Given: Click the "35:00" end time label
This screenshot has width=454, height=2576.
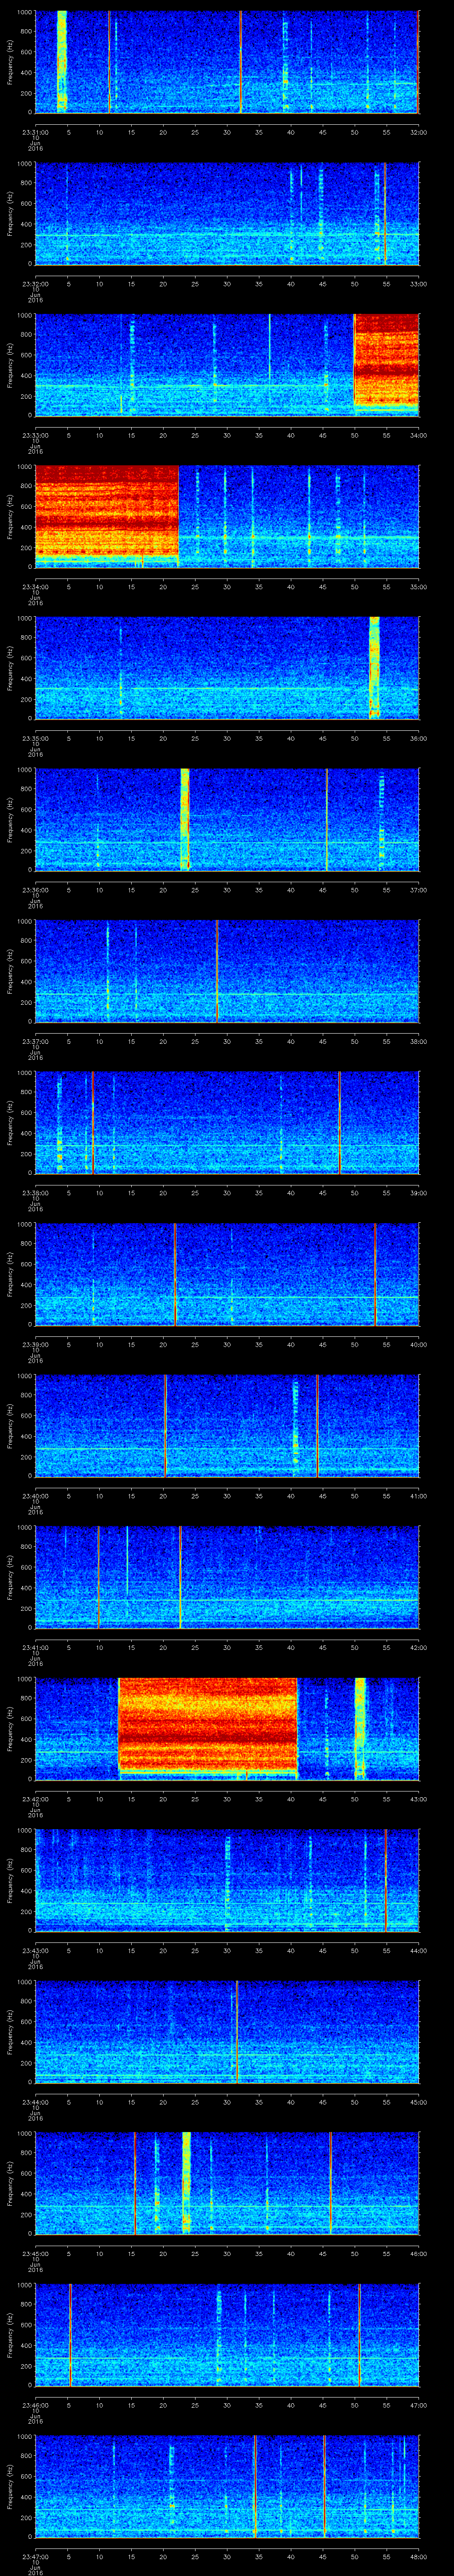Looking at the screenshot, I should 418,587.
